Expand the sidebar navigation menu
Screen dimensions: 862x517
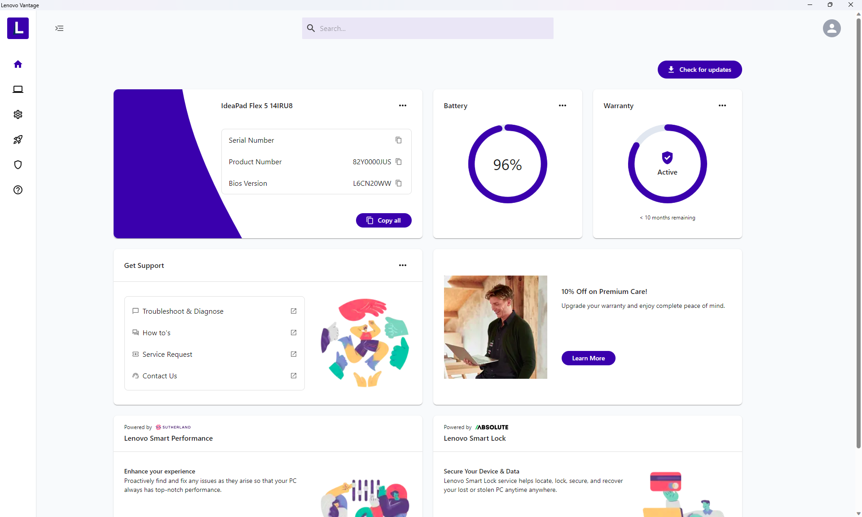coord(59,28)
